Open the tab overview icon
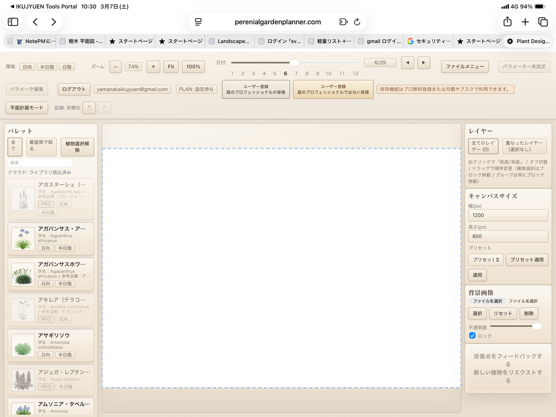Image resolution: width=556 pixels, height=417 pixels. tap(543, 22)
